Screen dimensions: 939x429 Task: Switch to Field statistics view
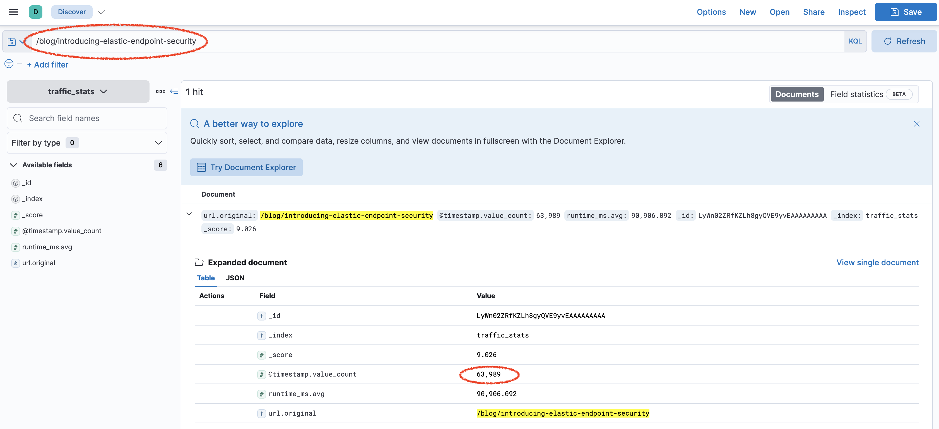tap(871, 94)
